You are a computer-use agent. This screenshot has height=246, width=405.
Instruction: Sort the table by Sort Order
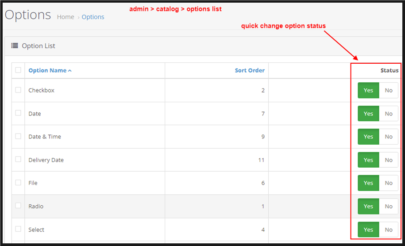point(250,70)
